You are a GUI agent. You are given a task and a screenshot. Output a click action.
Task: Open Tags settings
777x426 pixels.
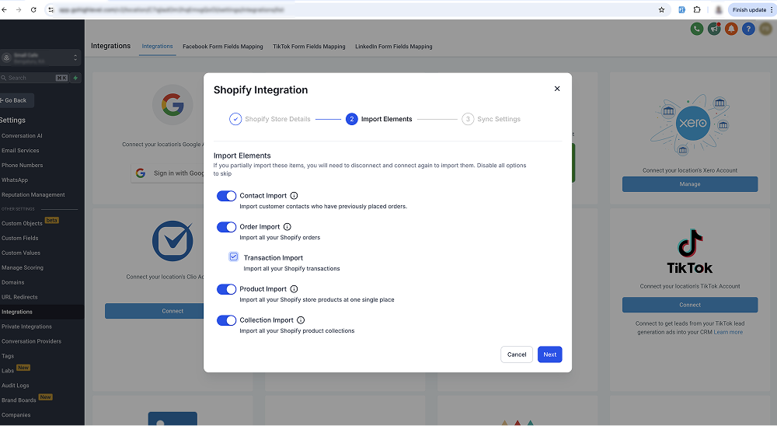tap(8, 356)
